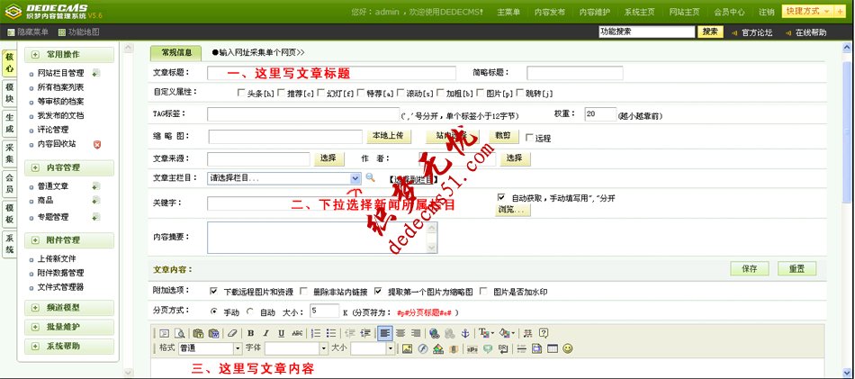The image size is (855, 379).
Task: Check 图片是否加水印 option
Action: 483,291
